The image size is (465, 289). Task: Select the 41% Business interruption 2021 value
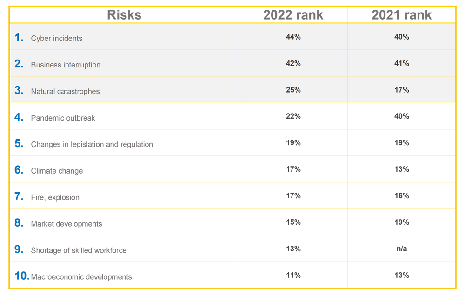click(402, 63)
